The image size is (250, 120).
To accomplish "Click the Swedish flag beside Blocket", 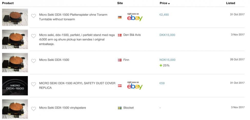I will (120, 108).
